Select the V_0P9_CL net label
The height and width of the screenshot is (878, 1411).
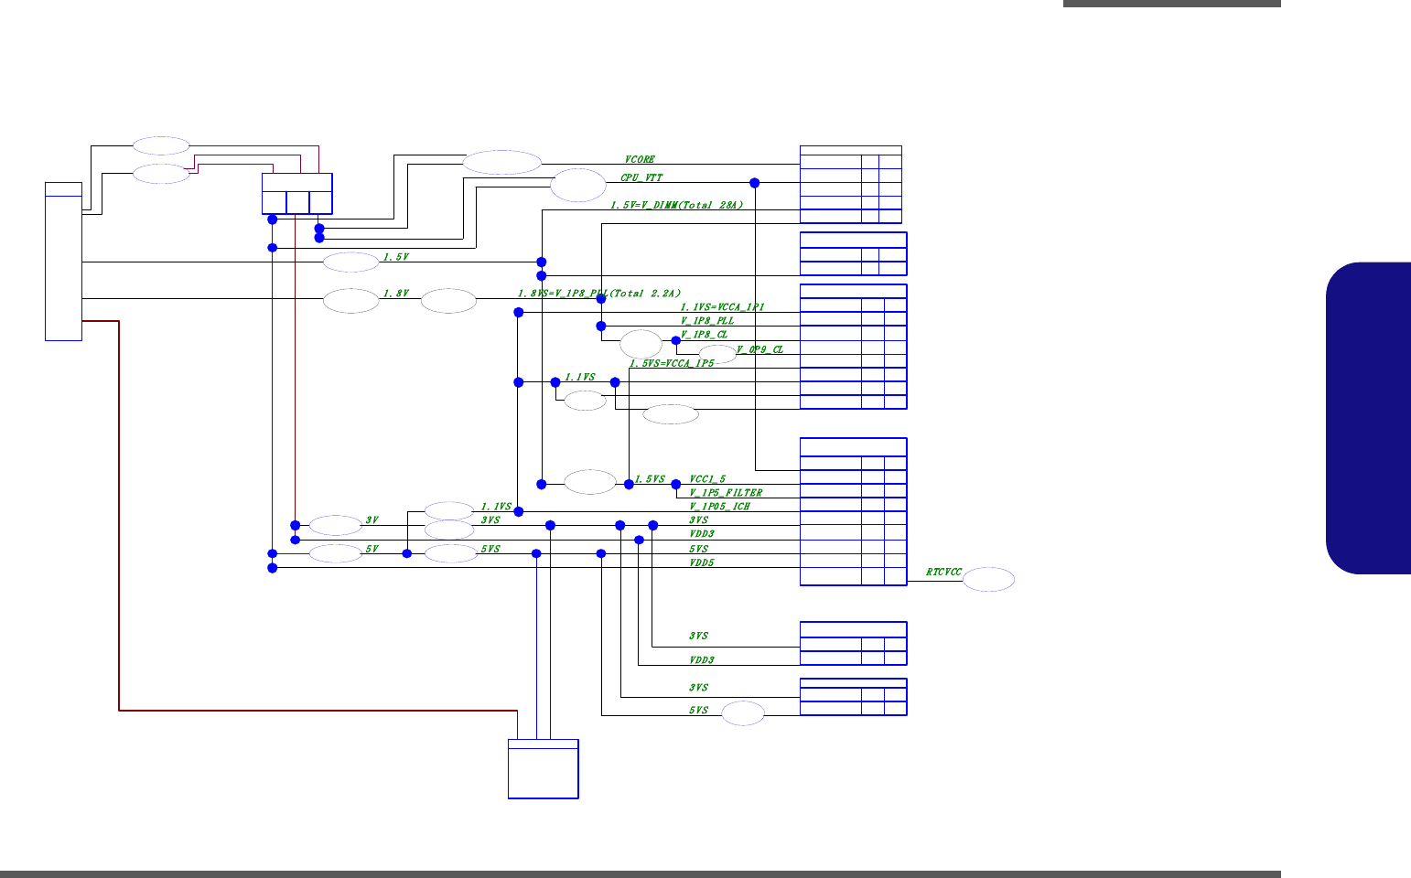click(x=759, y=349)
